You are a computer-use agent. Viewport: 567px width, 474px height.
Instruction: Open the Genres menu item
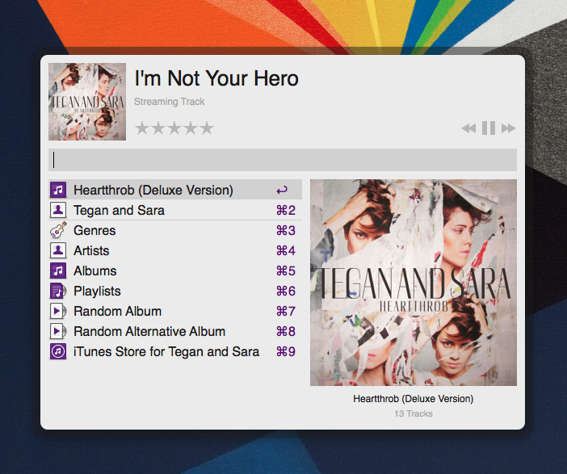pyautogui.click(x=175, y=230)
